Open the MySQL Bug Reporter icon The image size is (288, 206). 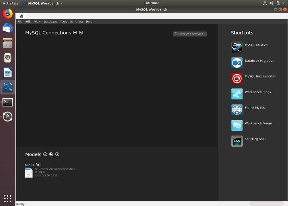coord(237,78)
